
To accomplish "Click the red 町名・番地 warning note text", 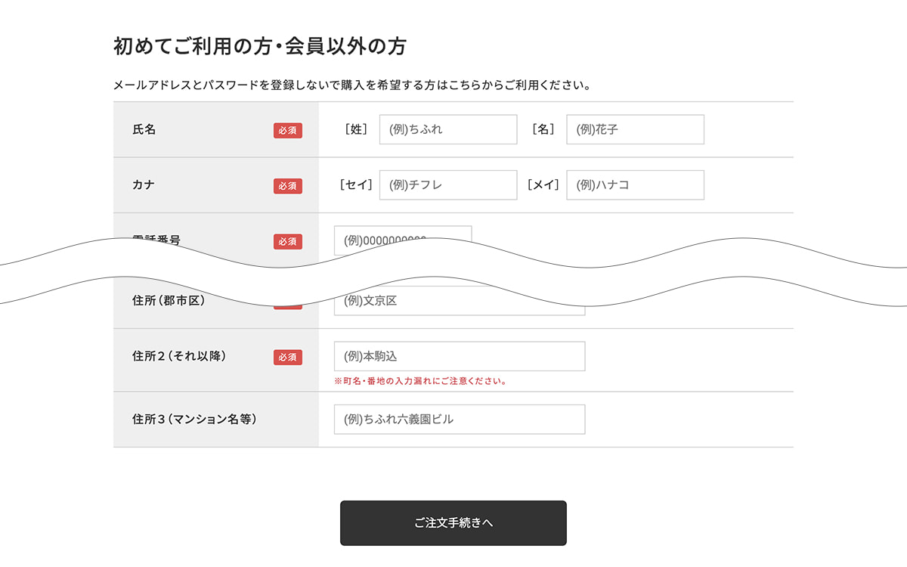I will [x=421, y=380].
